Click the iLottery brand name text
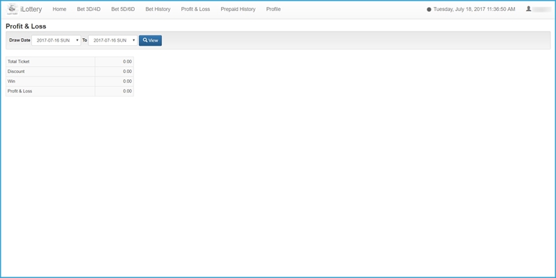Screen dimensions: 556x278 31,10
